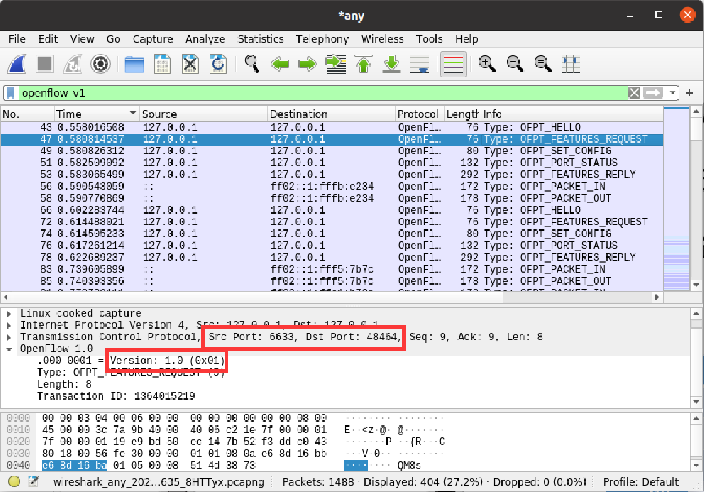Sort by the Info column header
The image size is (704, 492).
pos(572,114)
